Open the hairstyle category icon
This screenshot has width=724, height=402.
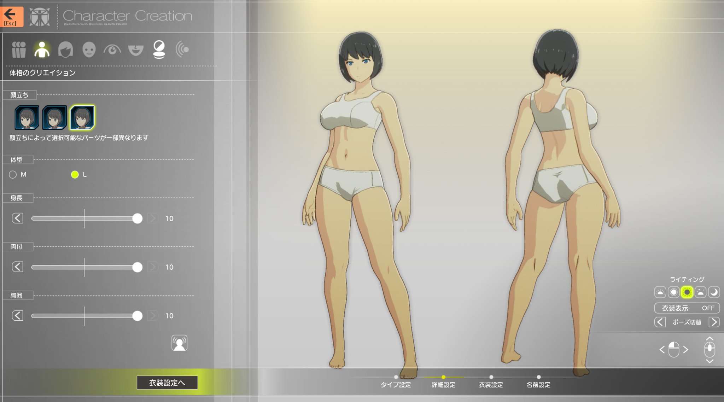point(65,49)
